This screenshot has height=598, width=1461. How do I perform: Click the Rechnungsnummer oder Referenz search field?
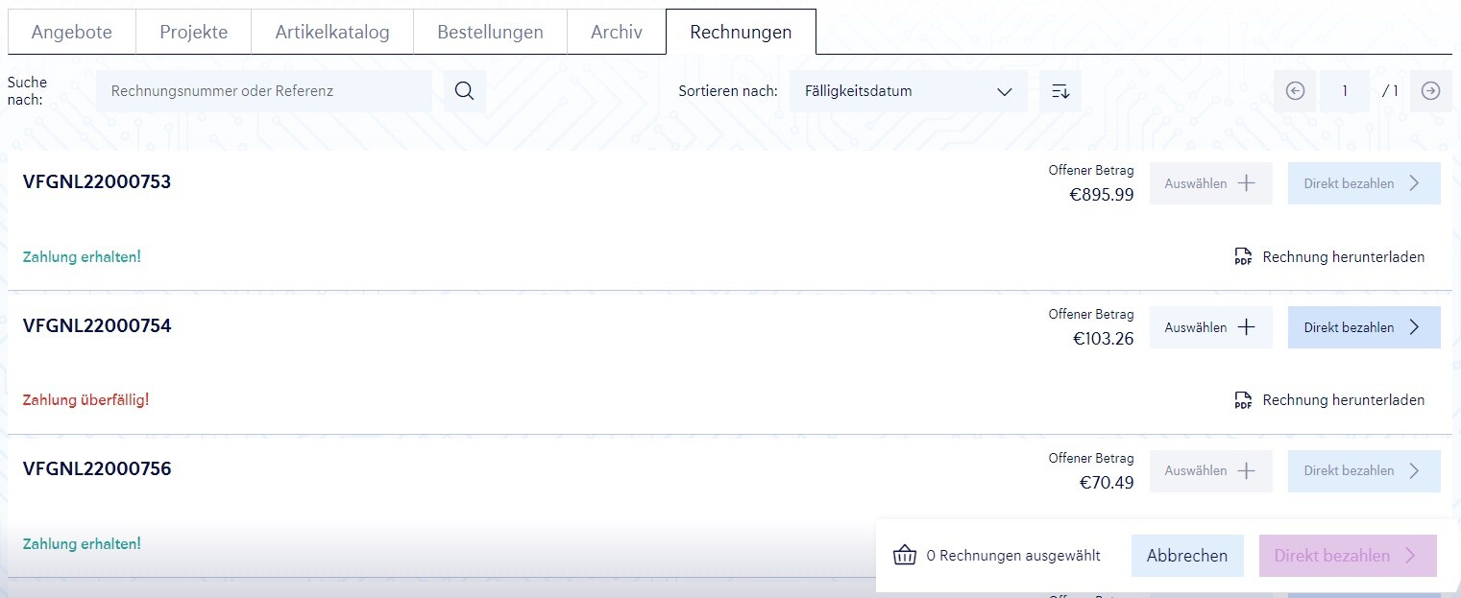click(263, 91)
